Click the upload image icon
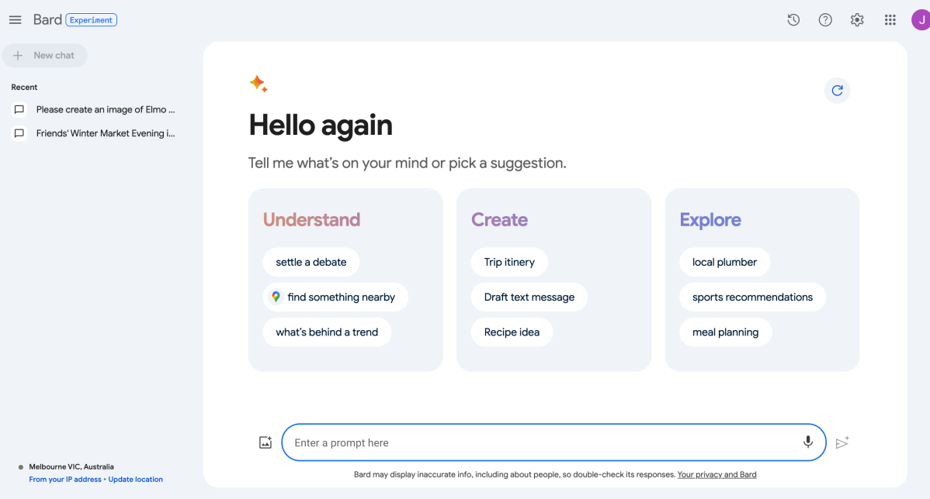Screen dimensions: 930x499 click(x=265, y=442)
